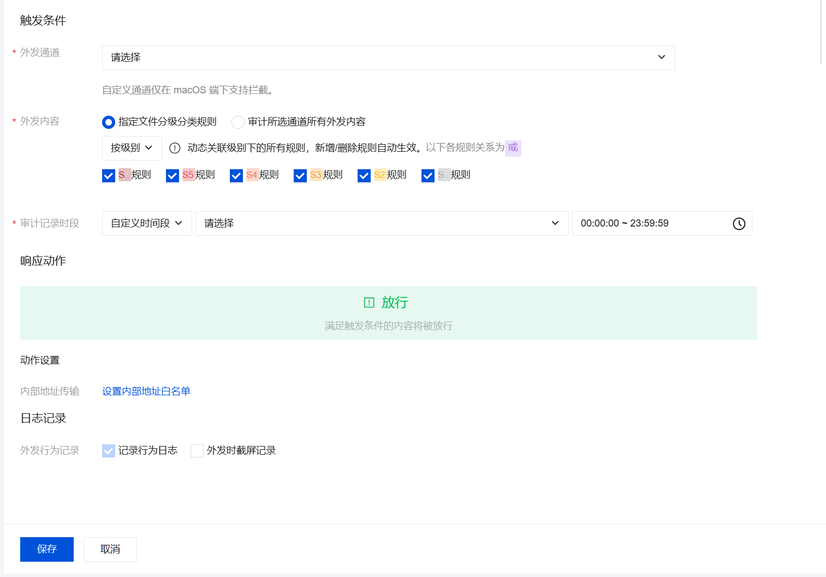Click the grey S.. level tag
The image size is (826, 577).
pyautogui.click(x=443, y=175)
